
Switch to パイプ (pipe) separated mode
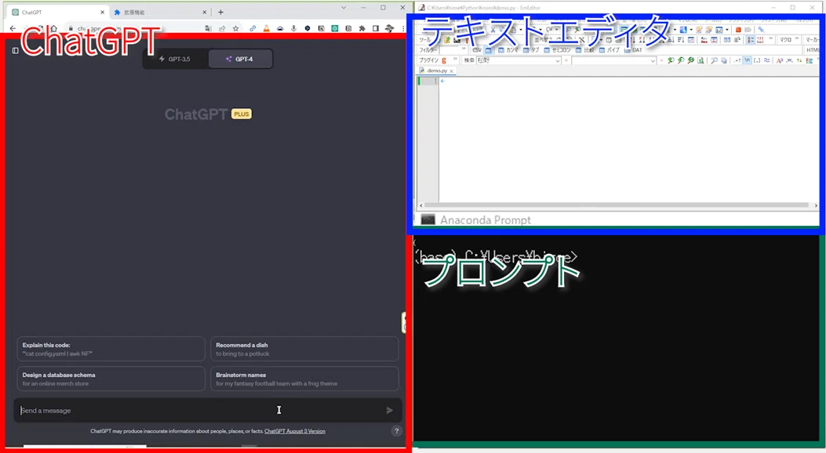(x=610, y=50)
